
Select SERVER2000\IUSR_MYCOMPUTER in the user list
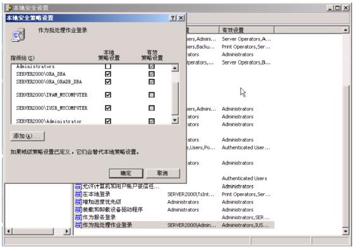click(52, 108)
